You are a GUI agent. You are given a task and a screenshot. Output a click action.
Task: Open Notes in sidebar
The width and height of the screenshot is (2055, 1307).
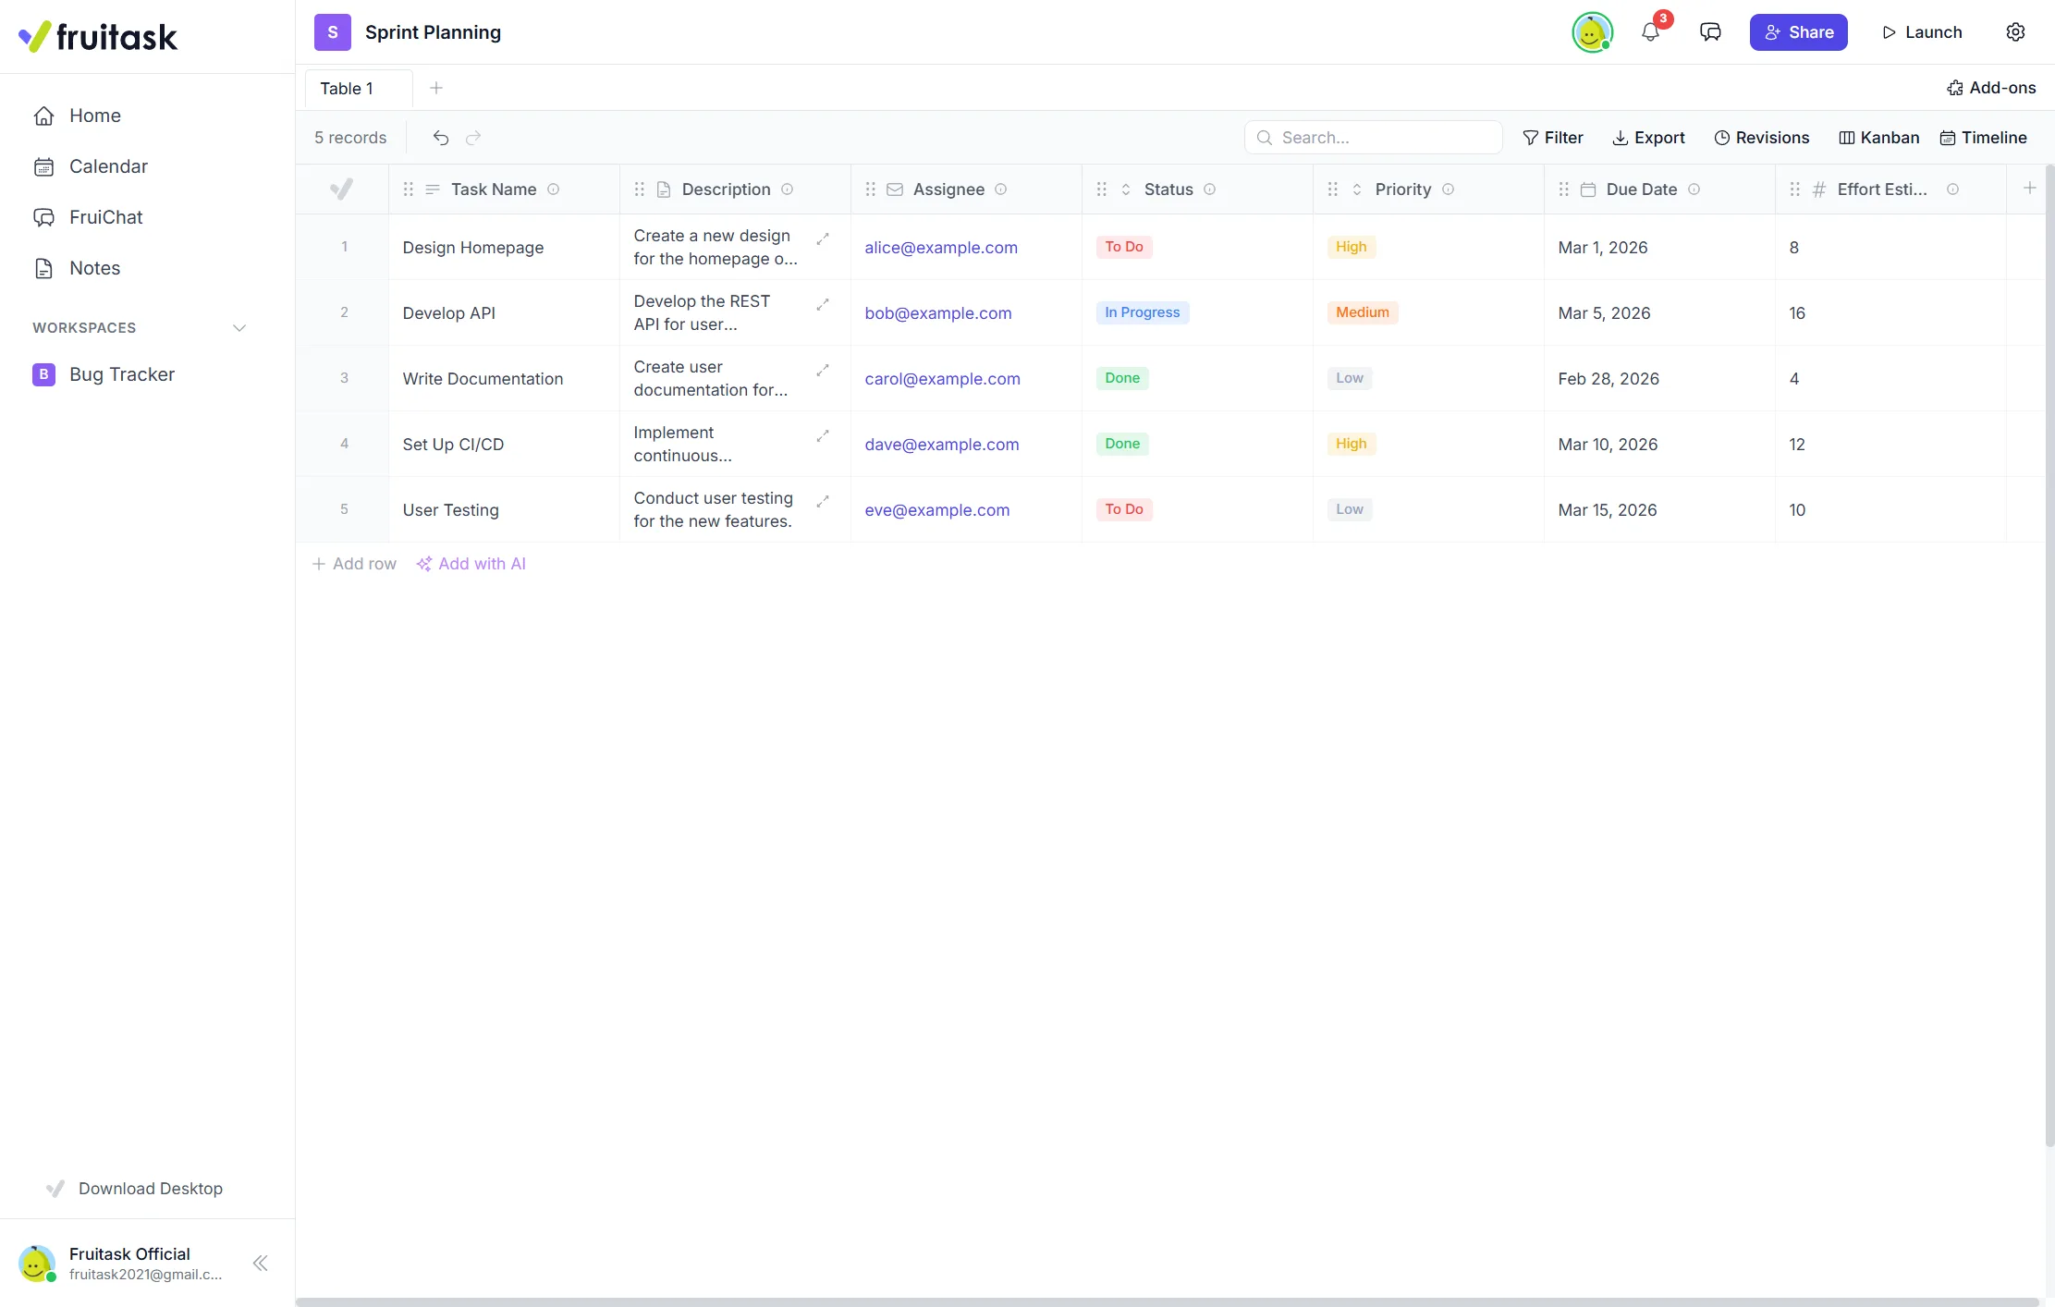click(x=77, y=268)
